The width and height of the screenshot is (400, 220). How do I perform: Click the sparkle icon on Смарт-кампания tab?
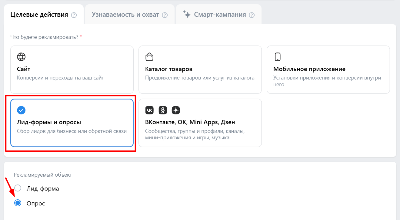[187, 14]
